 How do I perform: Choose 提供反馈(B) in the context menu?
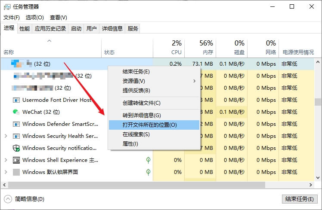click(154, 91)
